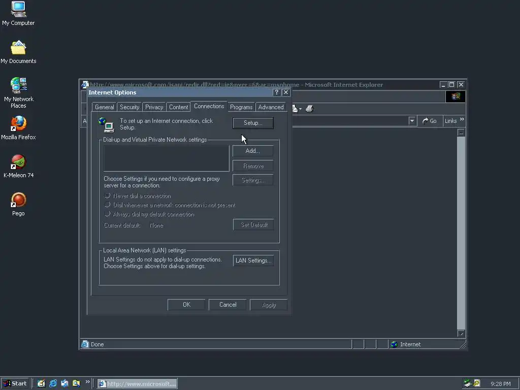Click the Help question mark in Internet Options
The image size is (520, 390).
[277, 92]
